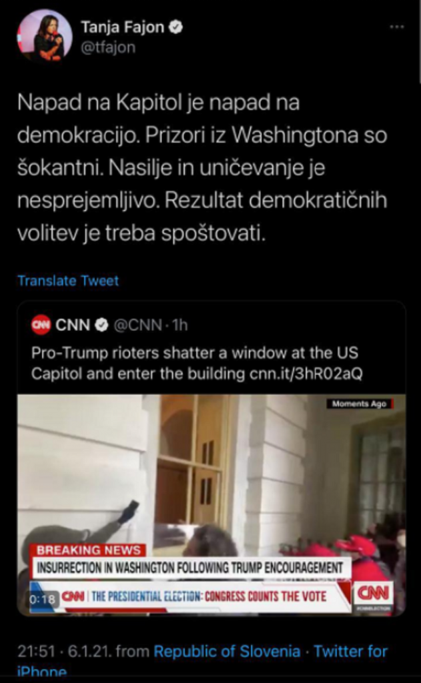Click the BREAKING NEWS banner in video
The height and width of the screenshot is (683, 421).
point(89,550)
